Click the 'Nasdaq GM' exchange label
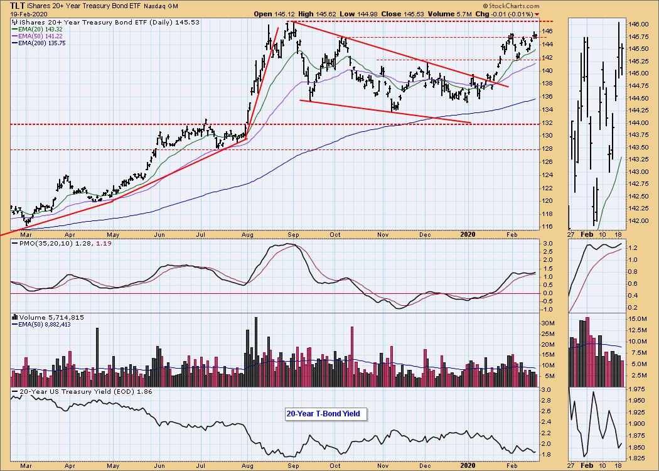The height and width of the screenshot is (471, 659). 161,6
